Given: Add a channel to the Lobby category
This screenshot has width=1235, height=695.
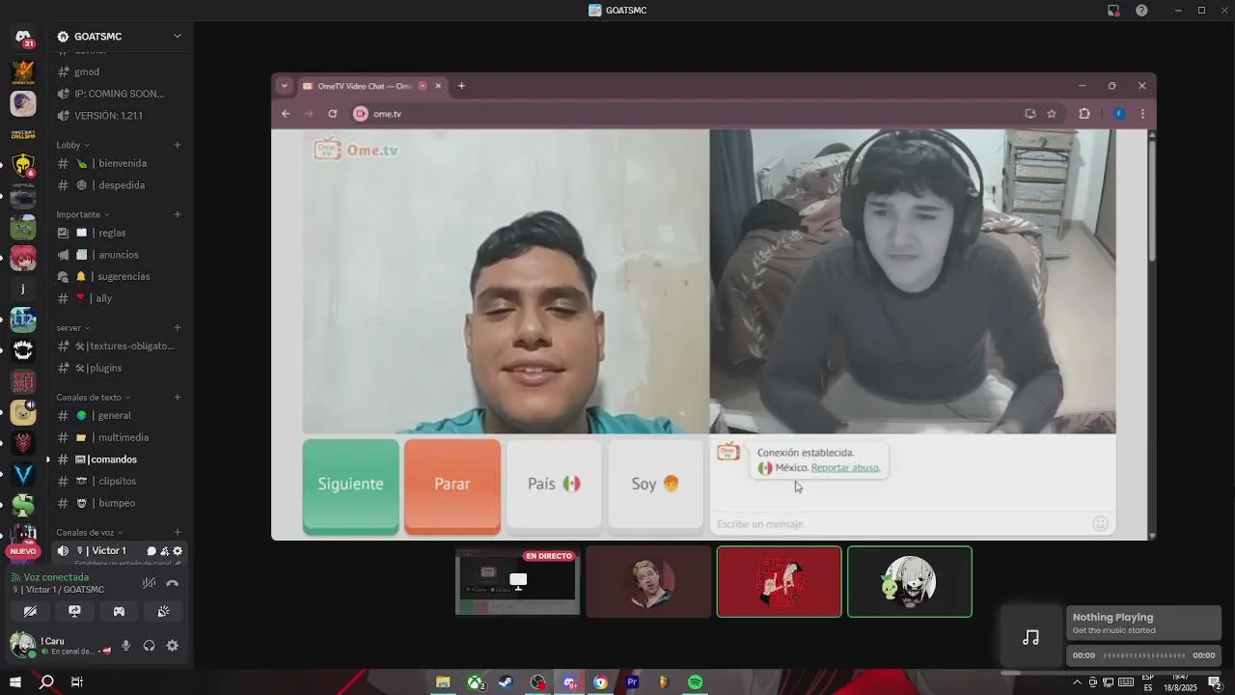Looking at the screenshot, I should (x=178, y=145).
